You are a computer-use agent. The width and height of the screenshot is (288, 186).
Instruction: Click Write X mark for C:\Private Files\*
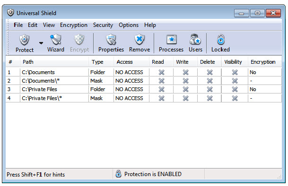click(x=185, y=98)
